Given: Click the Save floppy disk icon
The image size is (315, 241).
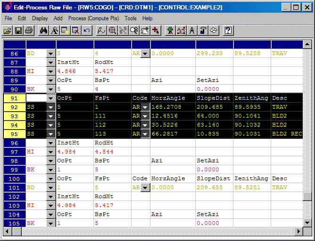Looking at the screenshot, I should coord(18,31).
